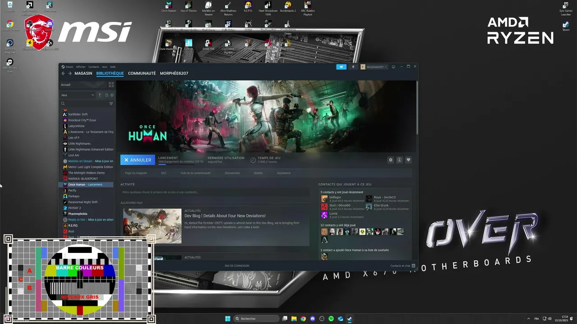Select Little Nightmares Enhanced Edition entry

88,149
